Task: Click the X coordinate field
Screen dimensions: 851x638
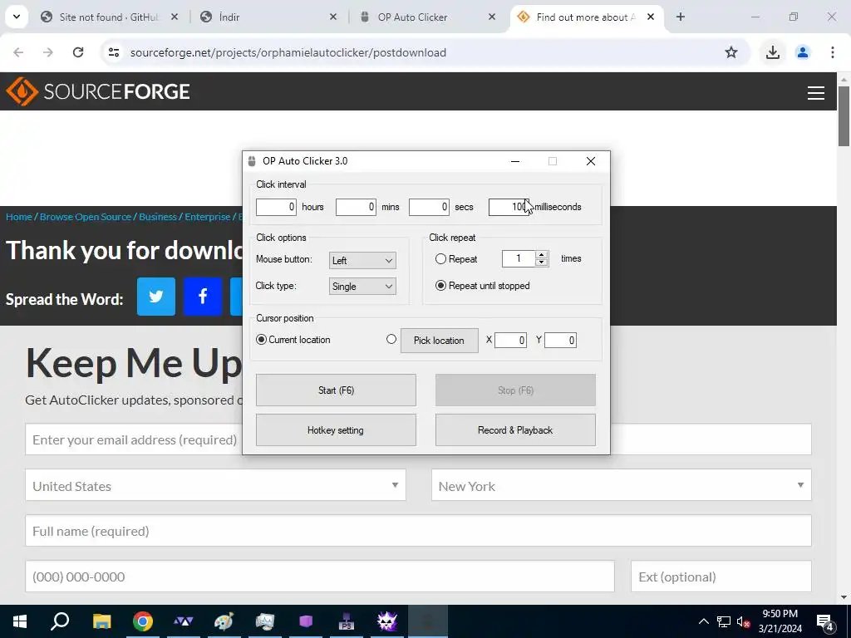Action: click(510, 340)
